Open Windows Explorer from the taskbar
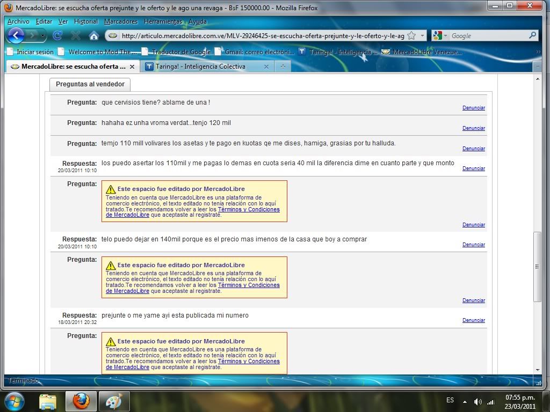Screen dimensions: 550x412 (x=48, y=401)
